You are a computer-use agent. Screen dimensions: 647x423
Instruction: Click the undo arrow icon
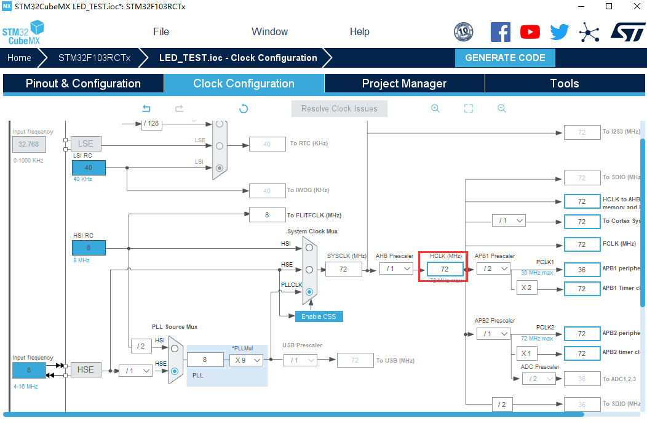coord(146,108)
